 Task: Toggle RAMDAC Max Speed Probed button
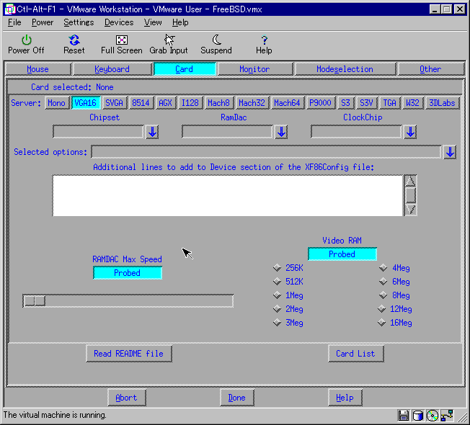(128, 273)
